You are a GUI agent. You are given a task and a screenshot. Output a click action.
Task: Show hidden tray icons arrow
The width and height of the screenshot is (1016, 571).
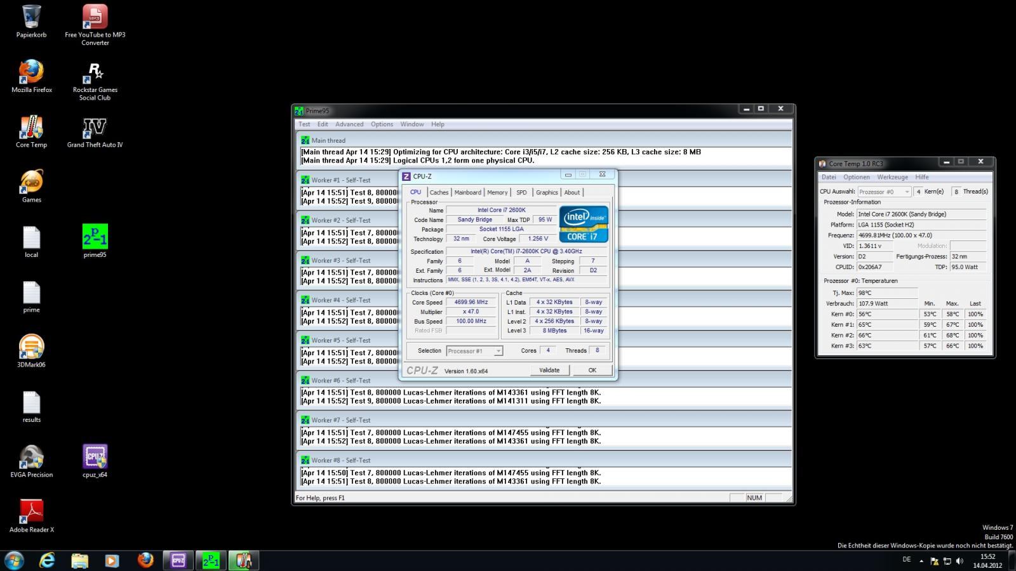point(921,561)
